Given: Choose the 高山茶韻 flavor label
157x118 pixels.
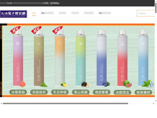Looking at the screenshot, I should click(81, 92).
